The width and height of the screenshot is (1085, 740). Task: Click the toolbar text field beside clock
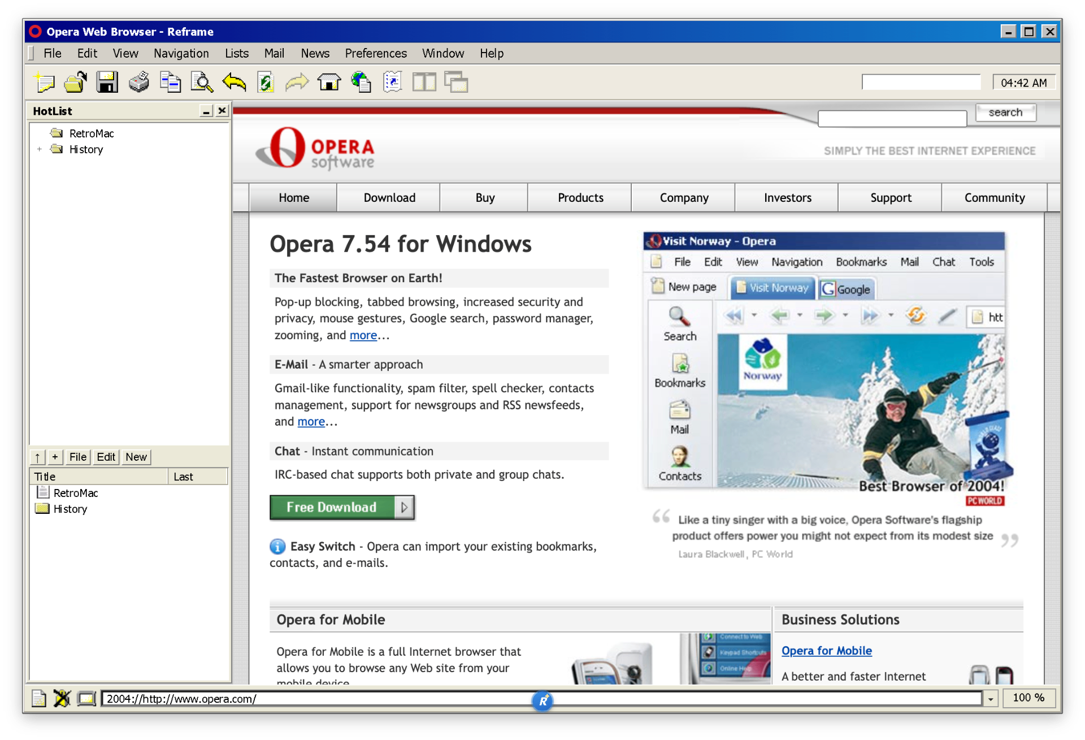click(921, 82)
